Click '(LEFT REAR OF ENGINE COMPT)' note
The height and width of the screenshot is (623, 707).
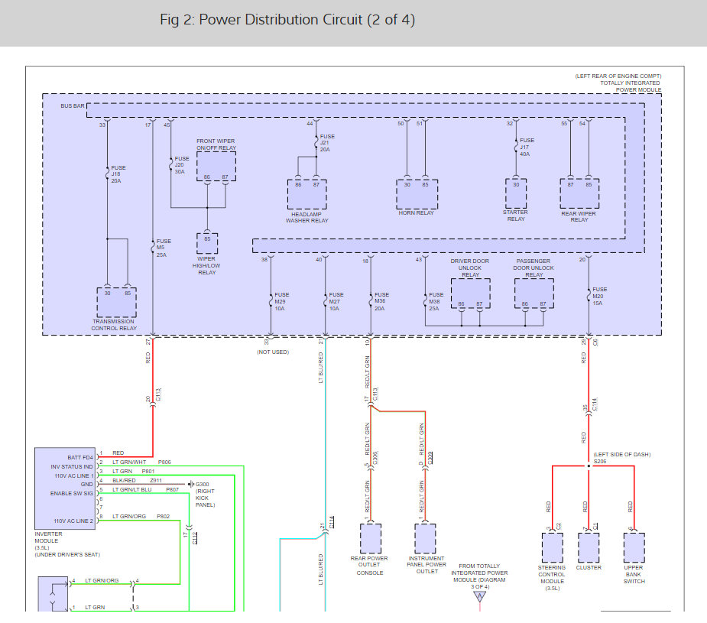[618, 76]
